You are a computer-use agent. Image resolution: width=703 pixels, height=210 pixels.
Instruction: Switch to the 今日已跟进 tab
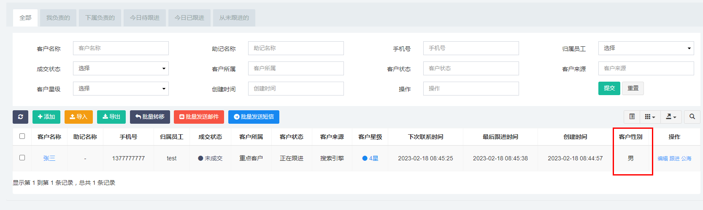[189, 18]
